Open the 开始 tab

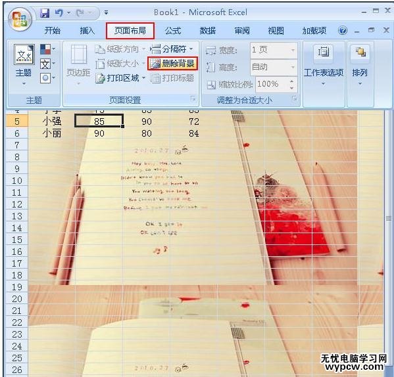(52, 31)
